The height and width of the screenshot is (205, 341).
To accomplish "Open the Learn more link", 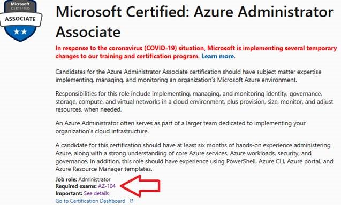I will pyautogui.click(x=218, y=56).
